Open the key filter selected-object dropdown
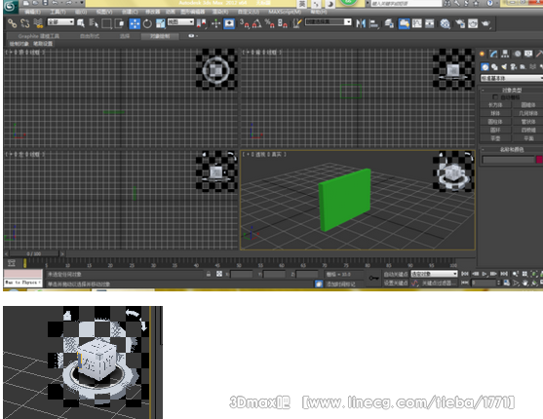 point(434,274)
